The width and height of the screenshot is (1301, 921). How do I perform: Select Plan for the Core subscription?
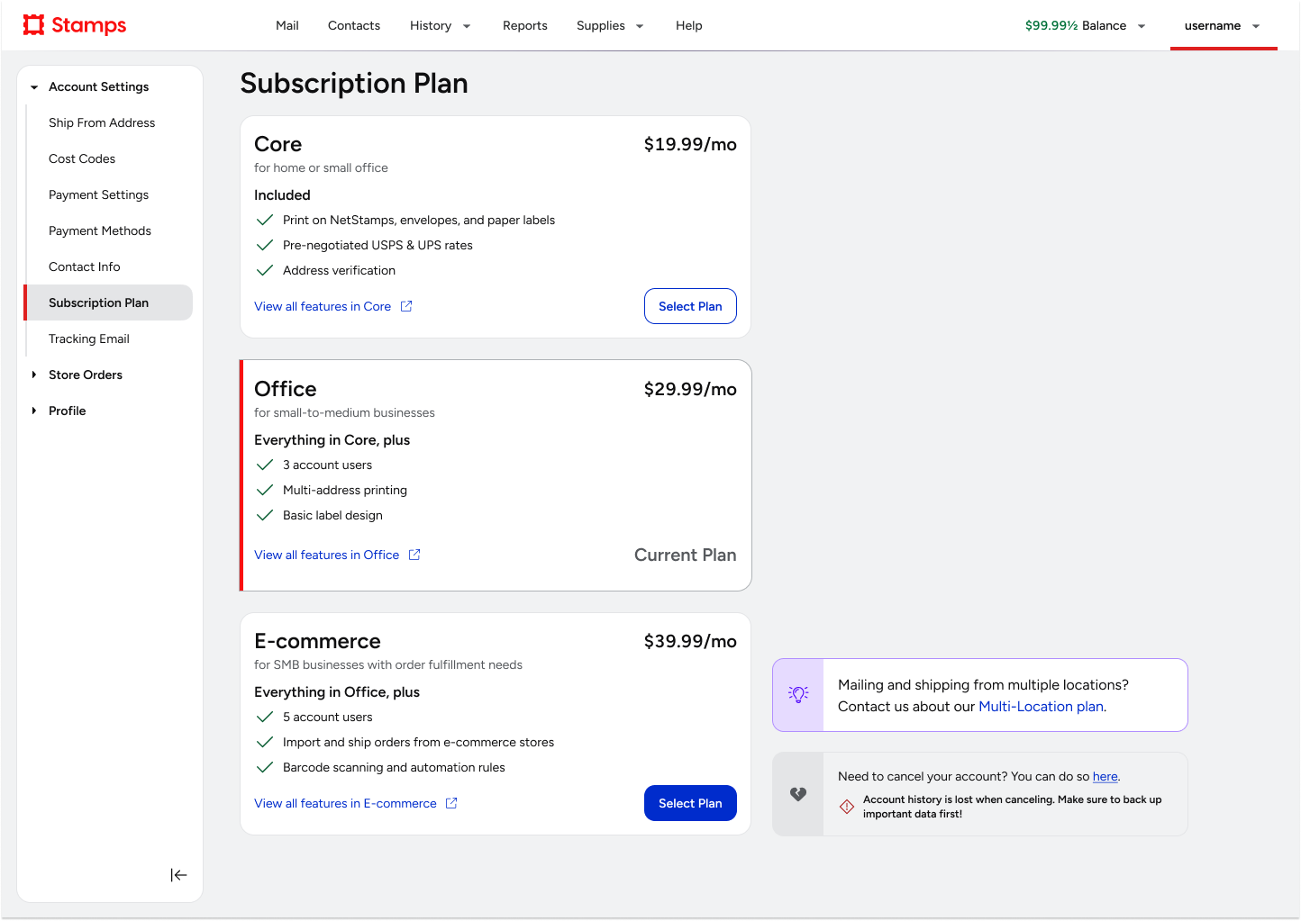pos(690,306)
